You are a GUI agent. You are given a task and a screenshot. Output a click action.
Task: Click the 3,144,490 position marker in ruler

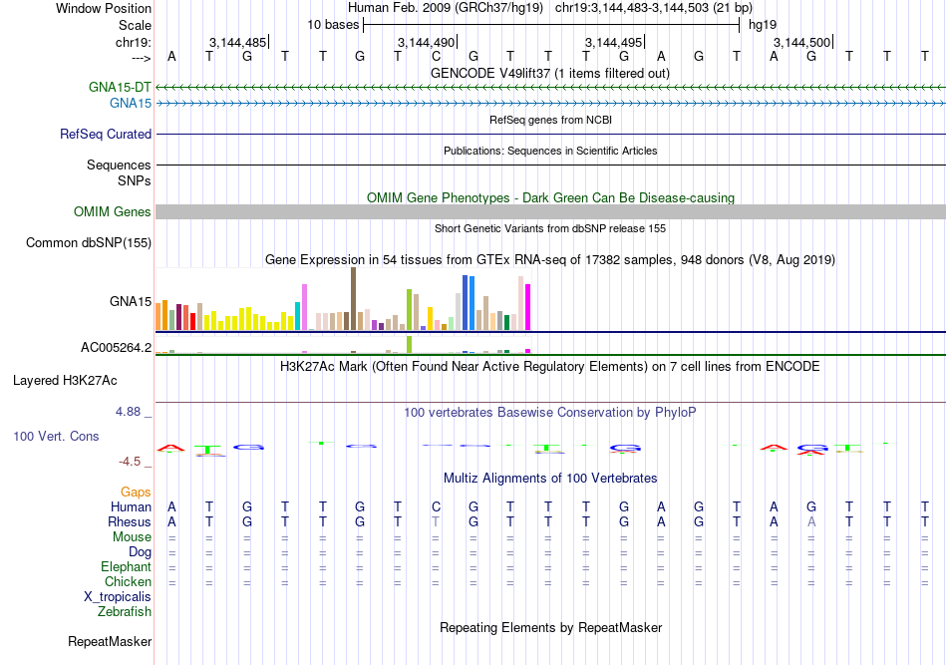[427, 42]
